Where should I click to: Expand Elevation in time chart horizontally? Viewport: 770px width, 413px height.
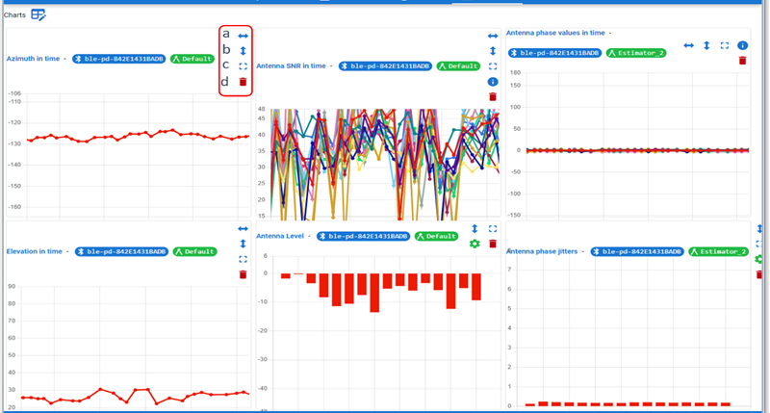pos(244,229)
